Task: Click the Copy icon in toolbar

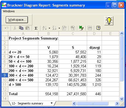Action: pyautogui.click(x=21, y=28)
